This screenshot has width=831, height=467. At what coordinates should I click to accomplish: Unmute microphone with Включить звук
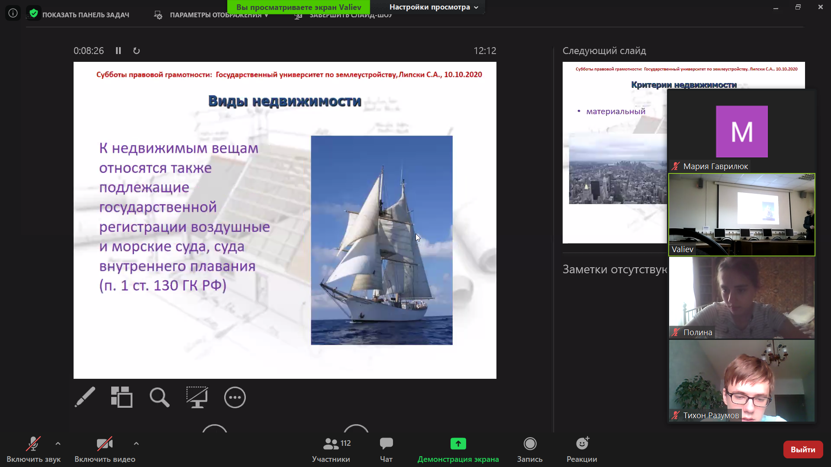34,450
